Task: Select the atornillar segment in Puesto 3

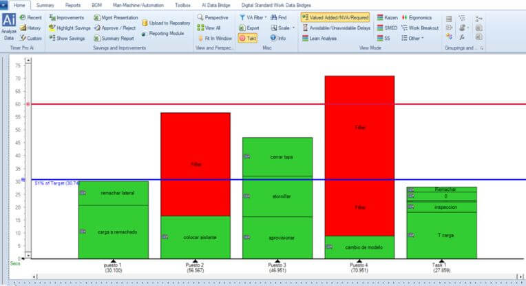Action: pyautogui.click(x=277, y=196)
